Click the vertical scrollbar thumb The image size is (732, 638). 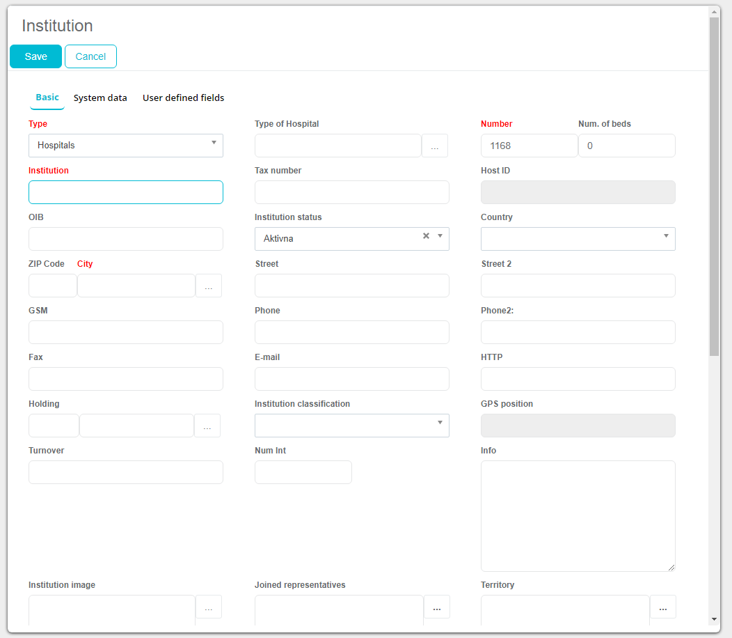coord(714,187)
